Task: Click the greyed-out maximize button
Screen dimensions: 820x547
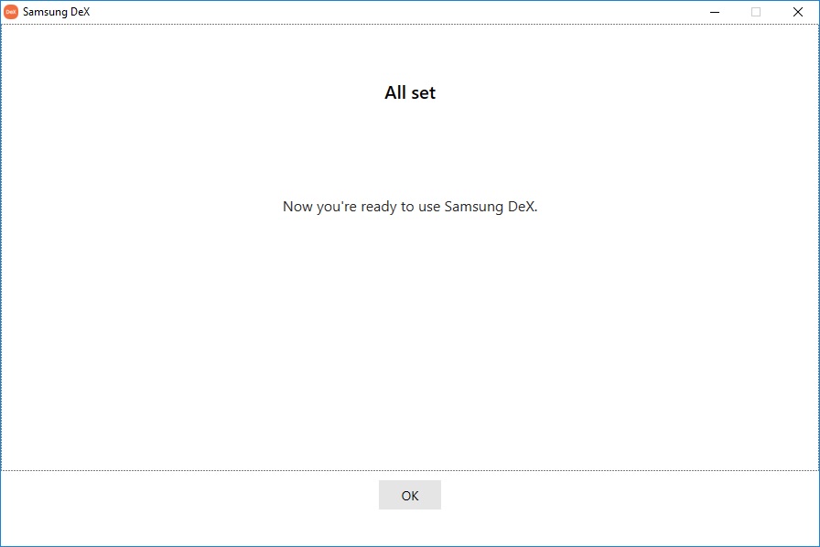Action: pos(756,12)
